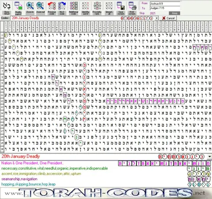Click the Shrink all tool
Viewport: 212px width, 199px height.
coord(109,8)
